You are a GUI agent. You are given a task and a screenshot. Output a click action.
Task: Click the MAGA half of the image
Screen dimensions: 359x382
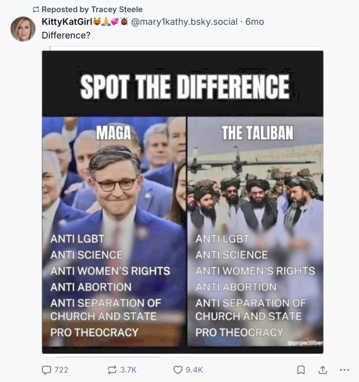(114, 231)
